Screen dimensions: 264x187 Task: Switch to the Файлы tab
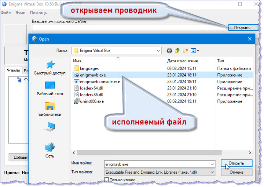point(13,70)
